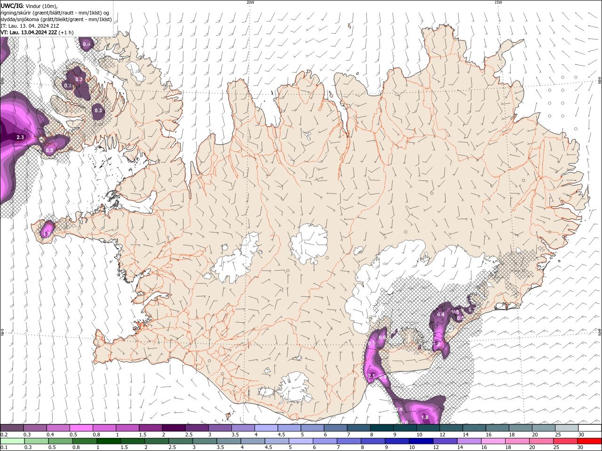The image size is (602, 451).
Task: Click the 'rigning/skúrir' legend description line
Action: [55, 13]
